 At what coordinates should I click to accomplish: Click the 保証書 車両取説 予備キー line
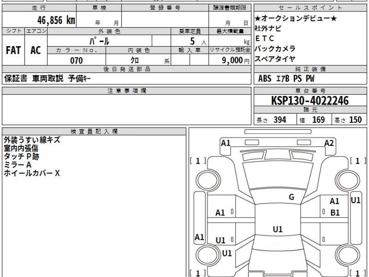[x=47, y=79]
